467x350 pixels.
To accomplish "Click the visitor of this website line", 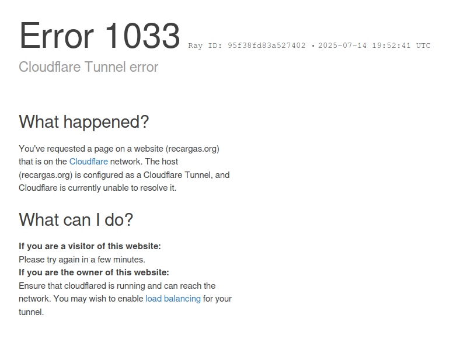I will pyautogui.click(x=90, y=246).
